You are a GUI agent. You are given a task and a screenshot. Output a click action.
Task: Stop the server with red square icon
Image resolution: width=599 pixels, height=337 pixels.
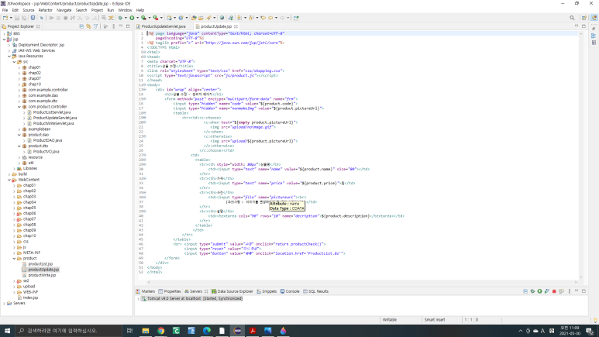(554, 291)
